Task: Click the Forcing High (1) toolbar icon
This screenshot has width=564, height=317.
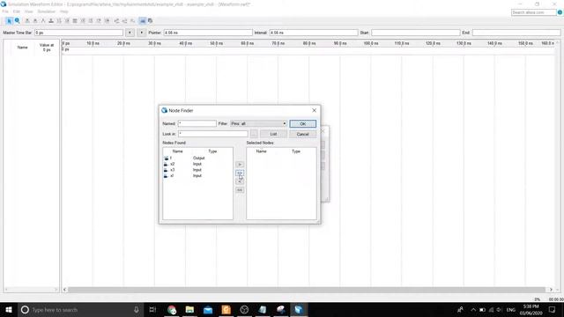Action: click(43, 21)
